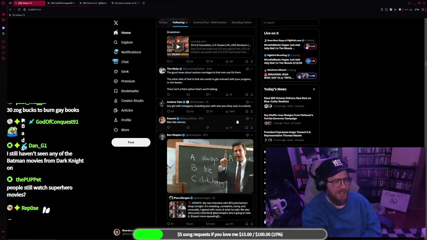The height and width of the screenshot is (240, 427).
Task: Open more options on Tim Hicks's post
Action: click(x=252, y=69)
